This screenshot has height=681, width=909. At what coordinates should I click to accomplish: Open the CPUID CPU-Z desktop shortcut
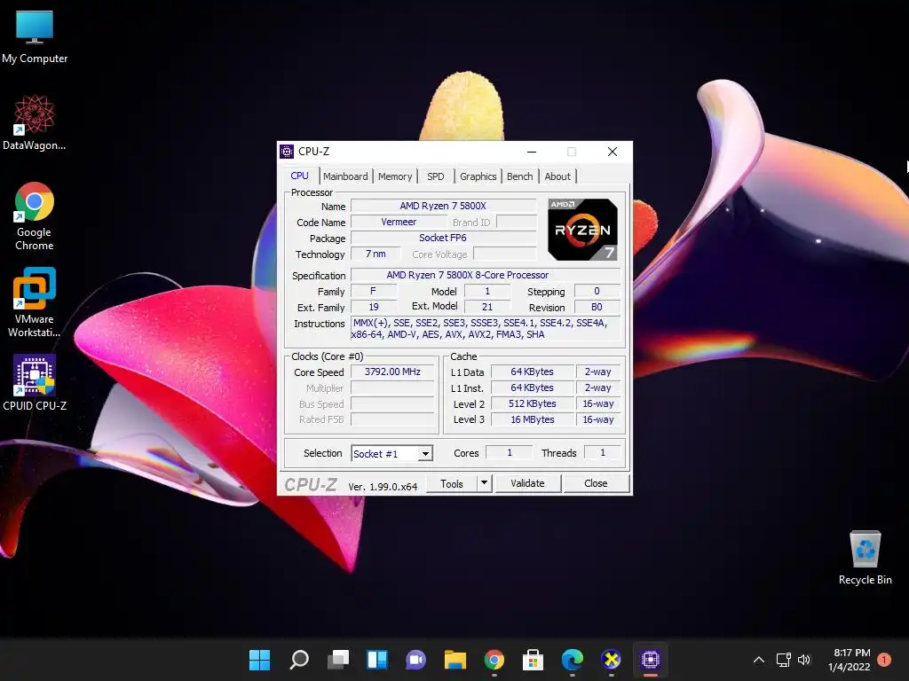(35, 383)
